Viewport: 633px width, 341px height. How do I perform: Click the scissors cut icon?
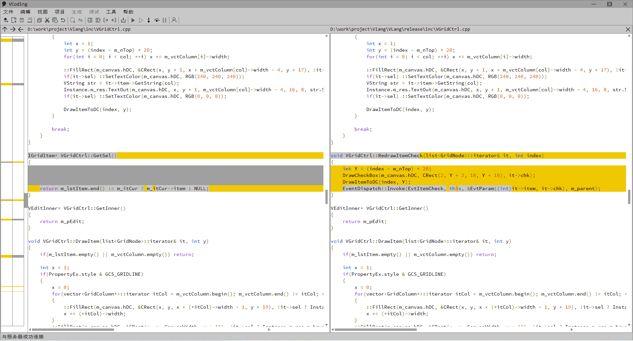click(x=47, y=20)
